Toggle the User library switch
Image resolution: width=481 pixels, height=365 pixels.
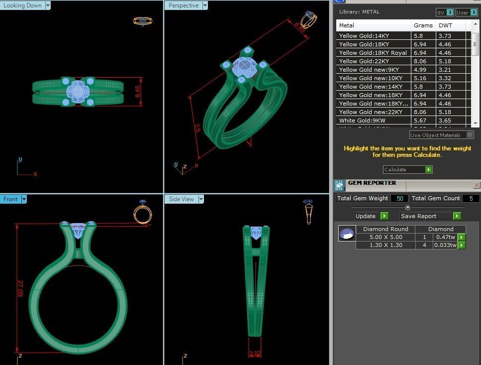click(474, 12)
